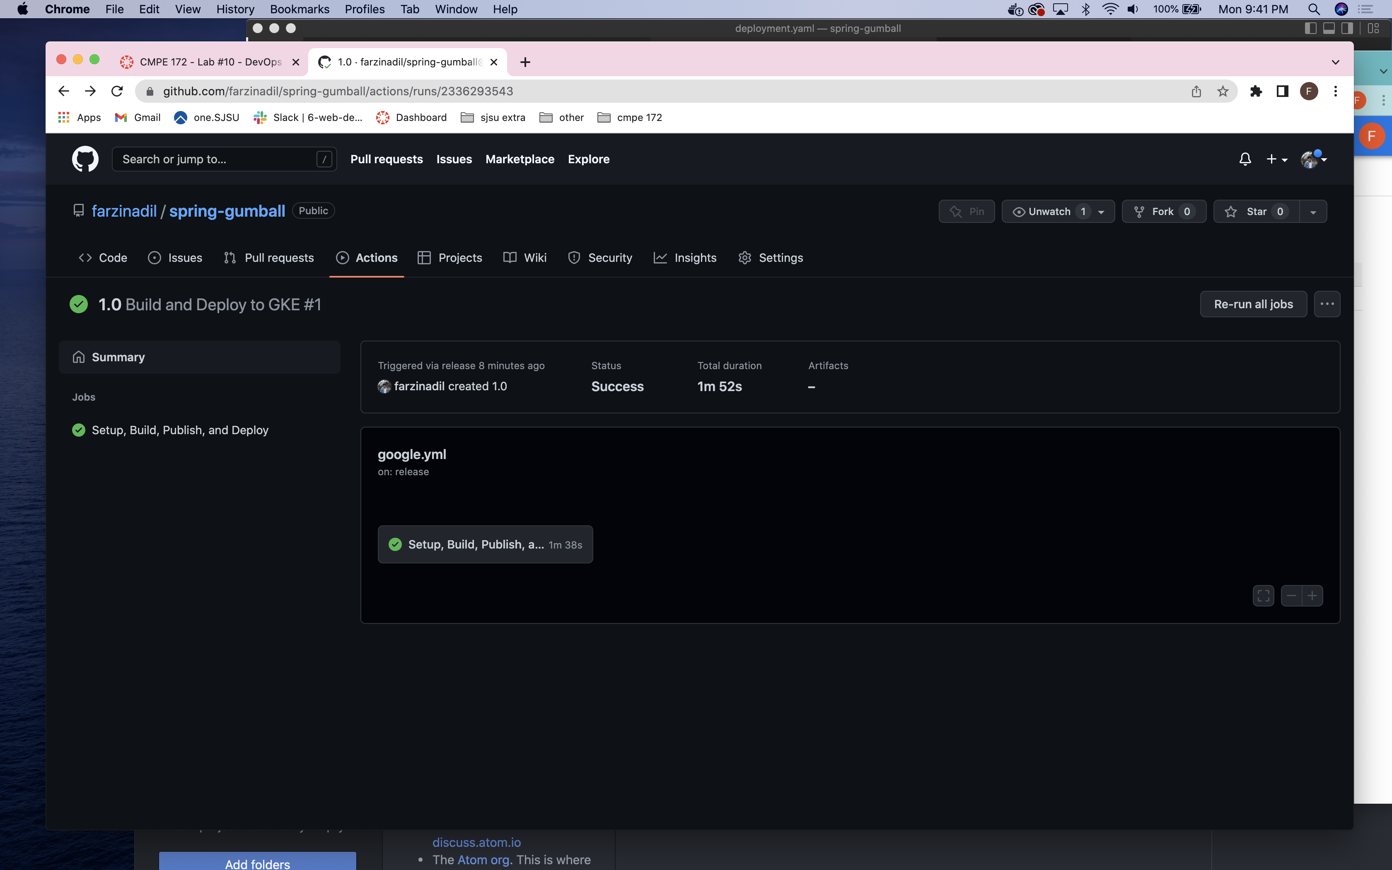Open the notifications bell

point(1245,159)
